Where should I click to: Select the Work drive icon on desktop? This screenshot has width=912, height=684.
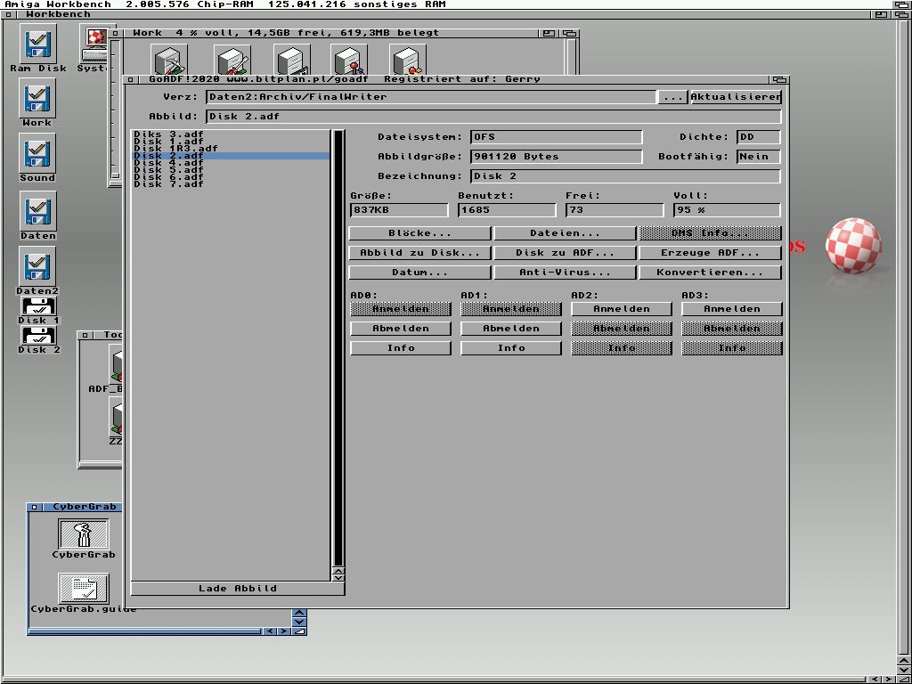click(37, 99)
